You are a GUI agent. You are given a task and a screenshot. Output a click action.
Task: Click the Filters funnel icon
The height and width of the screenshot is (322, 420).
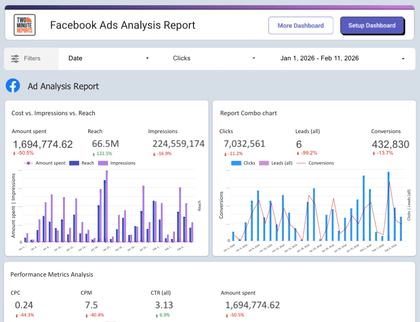(15, 58)
